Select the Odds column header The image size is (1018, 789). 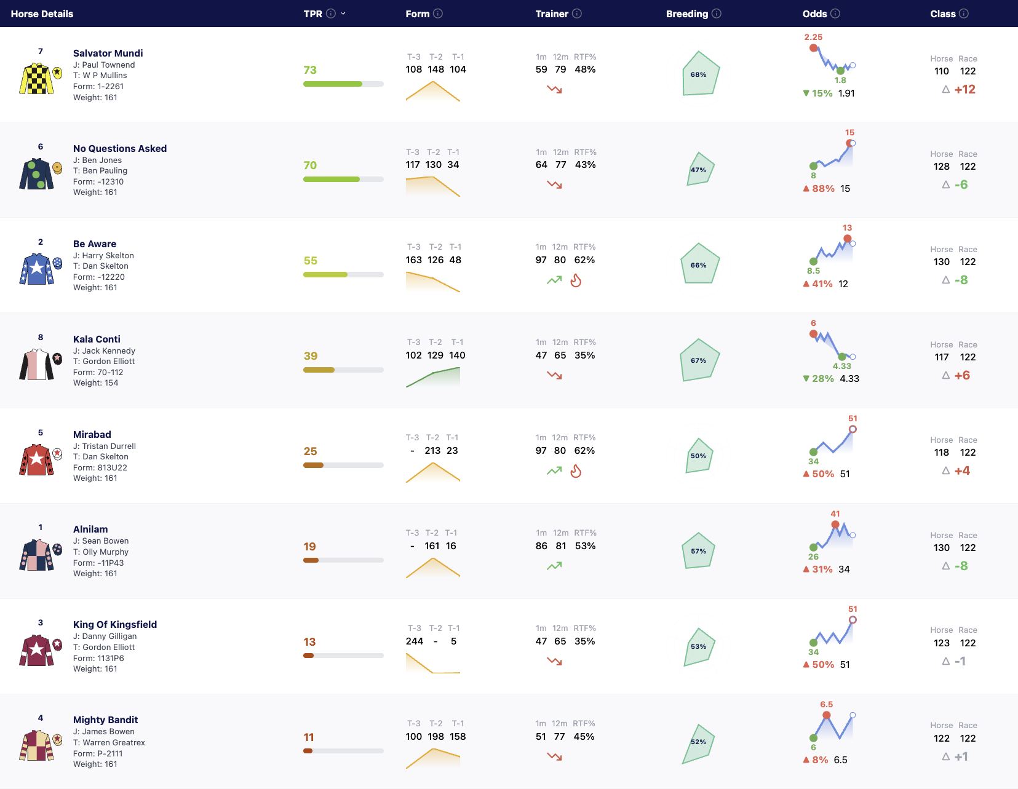click(814, 14)
